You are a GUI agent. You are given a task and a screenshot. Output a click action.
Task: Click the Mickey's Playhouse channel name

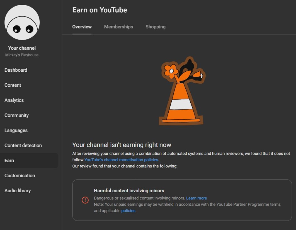(x=22, y=55)
